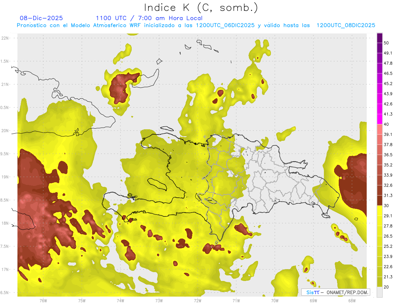Click the "21N" latitude label
The height and width of the screenshot is (305, 395).
click(x=5, y=84)
